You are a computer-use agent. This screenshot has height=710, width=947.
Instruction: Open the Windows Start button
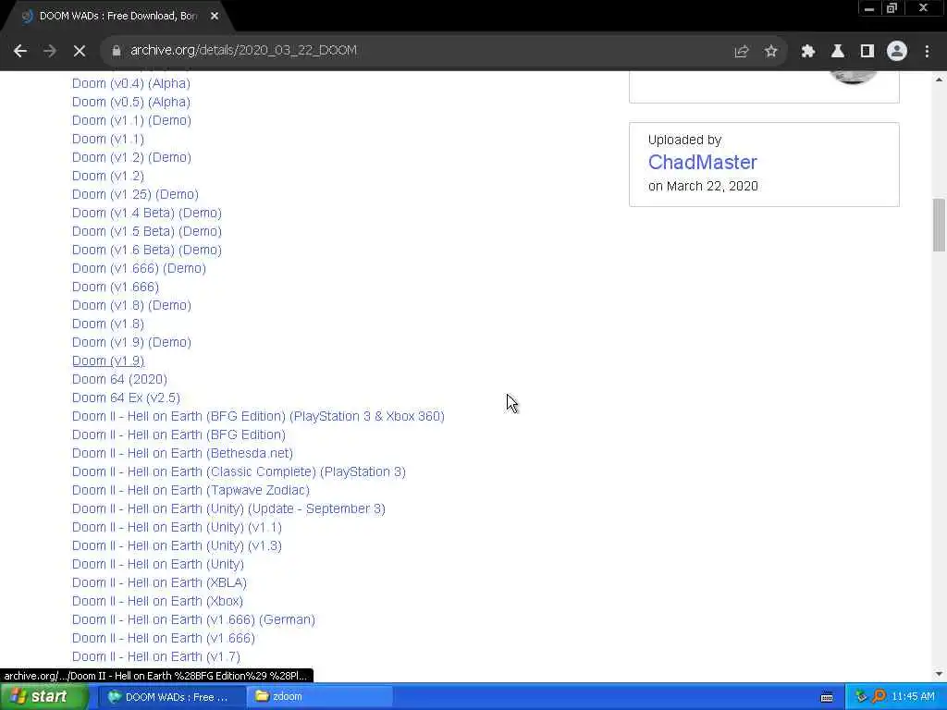click(x=43, y=697)
